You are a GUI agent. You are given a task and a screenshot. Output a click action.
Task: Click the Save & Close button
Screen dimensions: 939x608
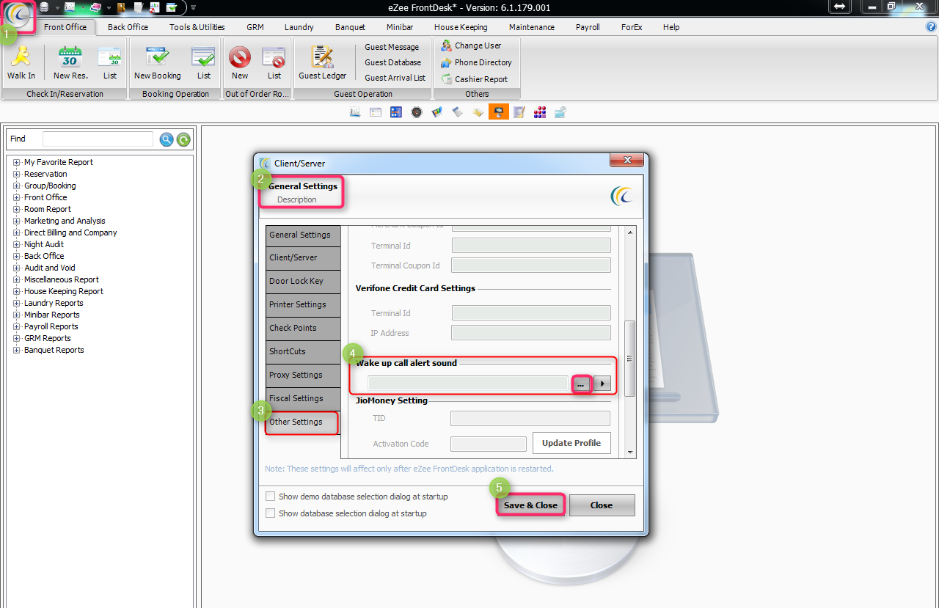tap(530, 505)
